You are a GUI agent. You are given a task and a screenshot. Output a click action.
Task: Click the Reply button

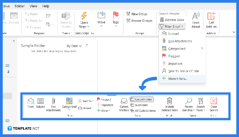pyautogui.click(x=32, y=14)
